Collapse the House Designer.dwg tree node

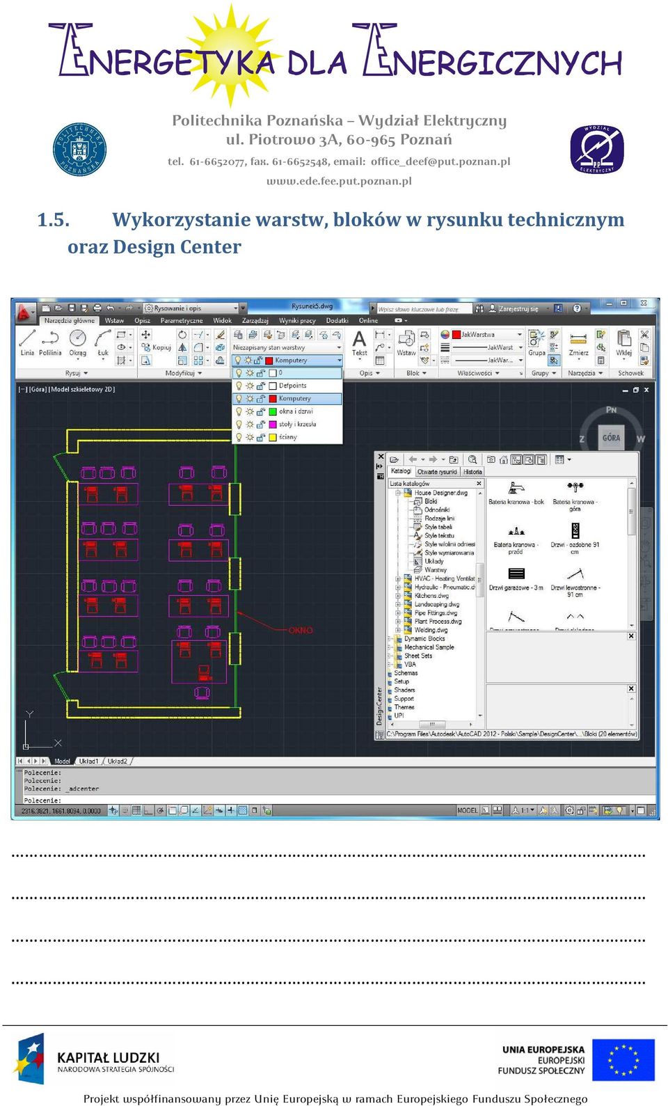tap(398, 493)
